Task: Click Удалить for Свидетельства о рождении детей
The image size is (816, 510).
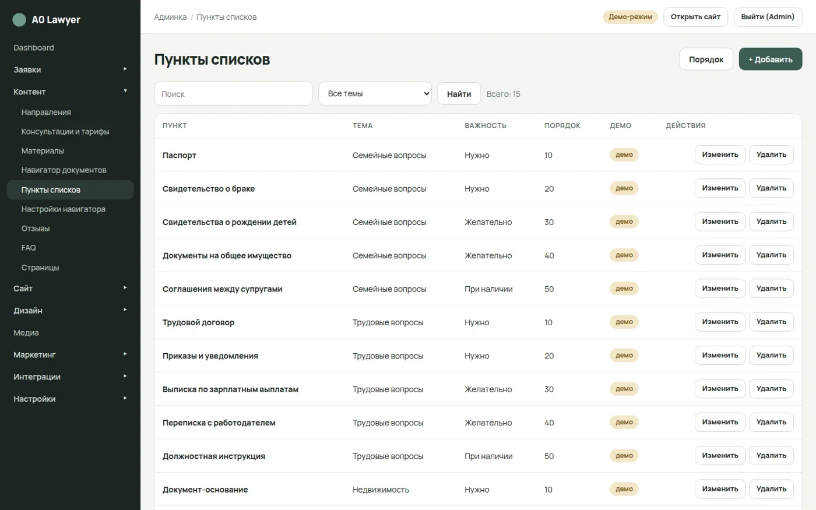Action: (771, 221)
